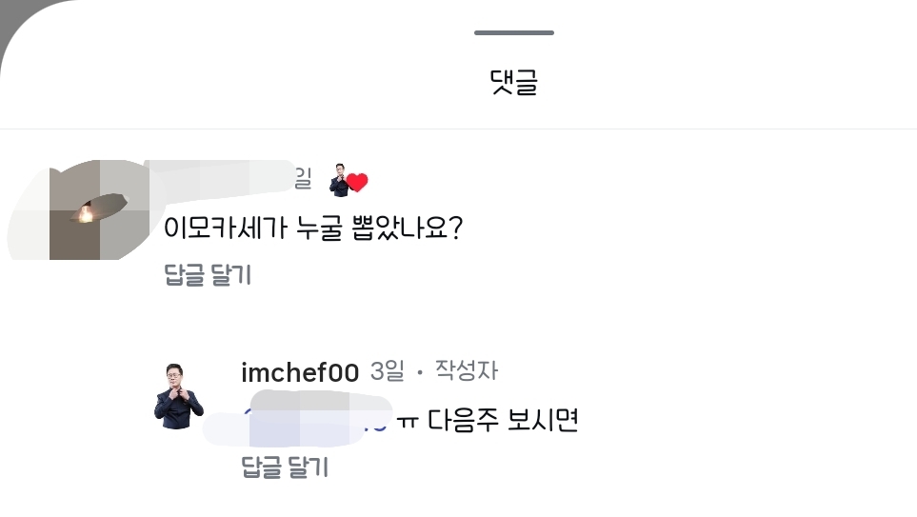
Task: Click 답글 달기 under imchef00's reply
Action: [x=285, y=467]
